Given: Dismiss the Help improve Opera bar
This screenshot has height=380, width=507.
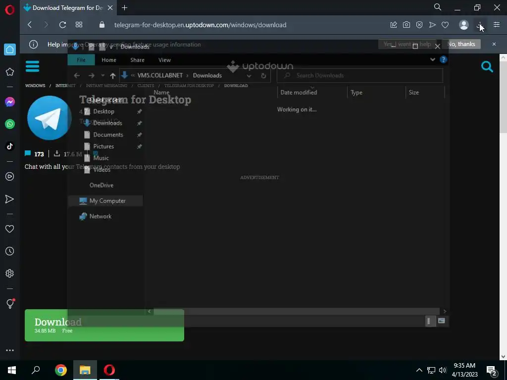Looking at the screenshot, I should tap(494, 44).
